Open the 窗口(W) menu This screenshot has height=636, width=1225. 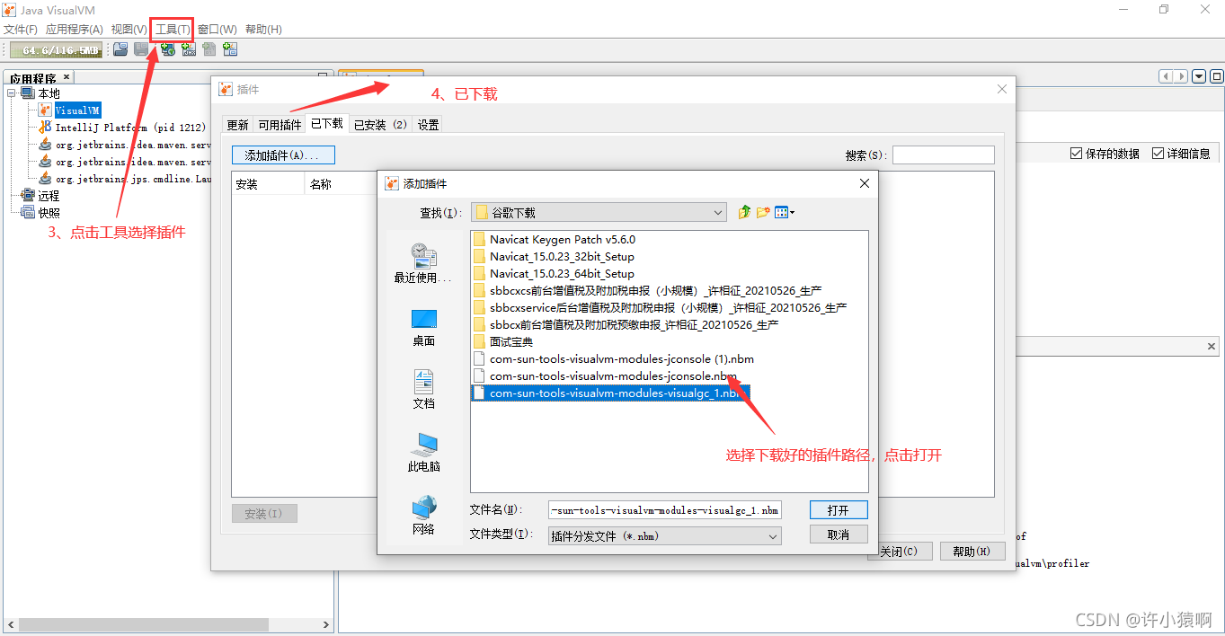click(x=217, y=30)
